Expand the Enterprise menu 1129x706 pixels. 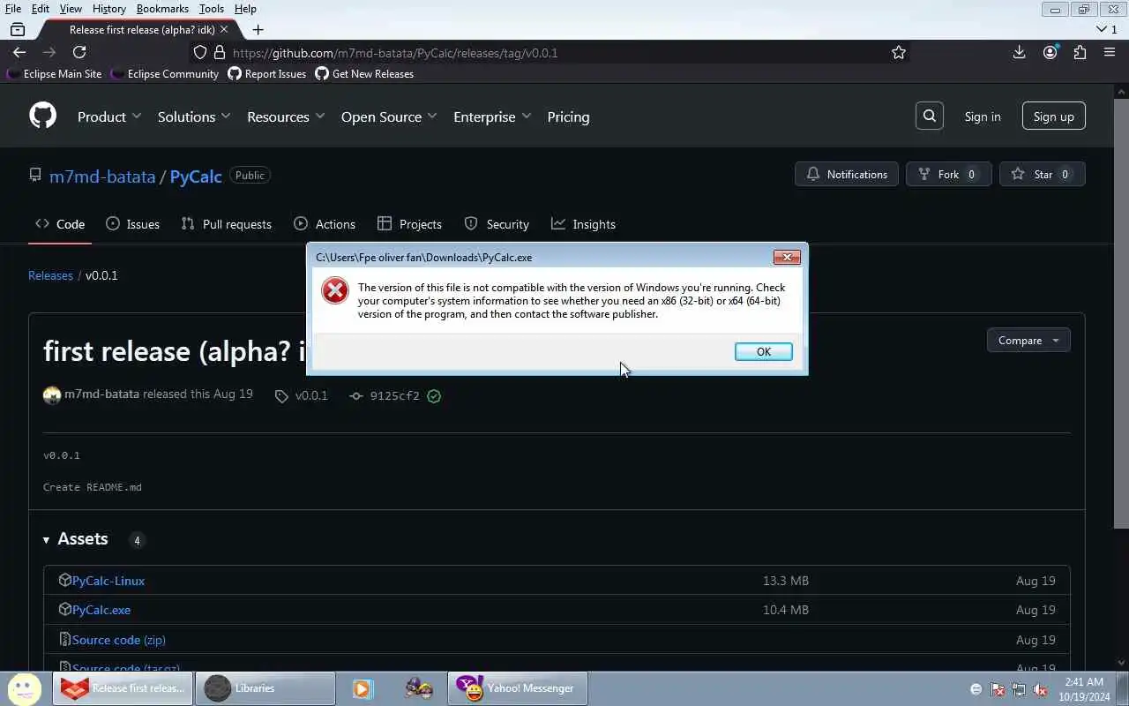tap(492, 116)
